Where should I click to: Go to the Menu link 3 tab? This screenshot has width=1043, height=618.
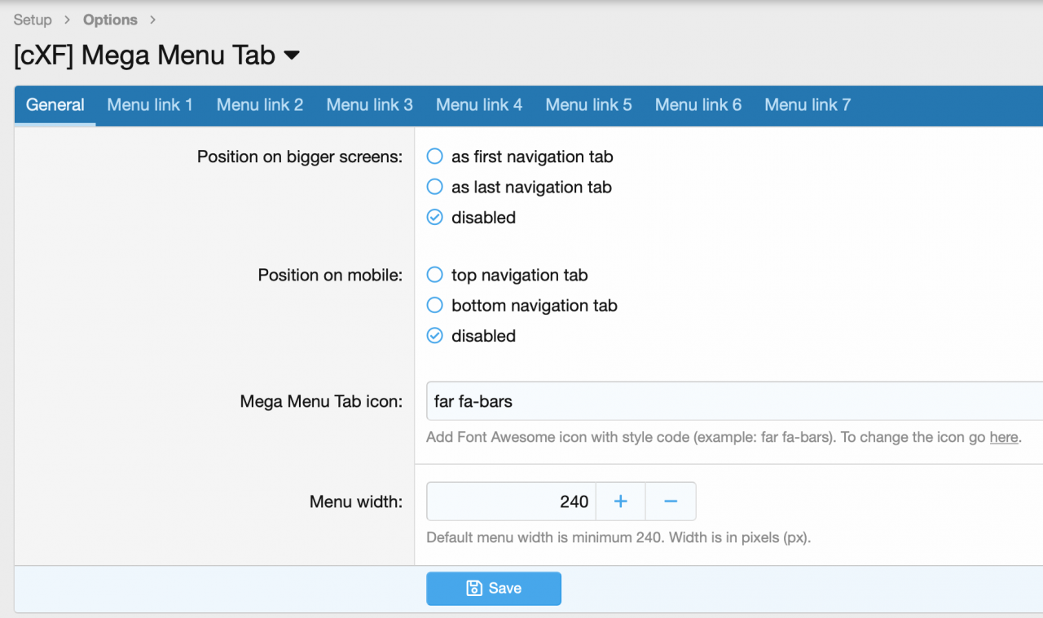point(369,105)
